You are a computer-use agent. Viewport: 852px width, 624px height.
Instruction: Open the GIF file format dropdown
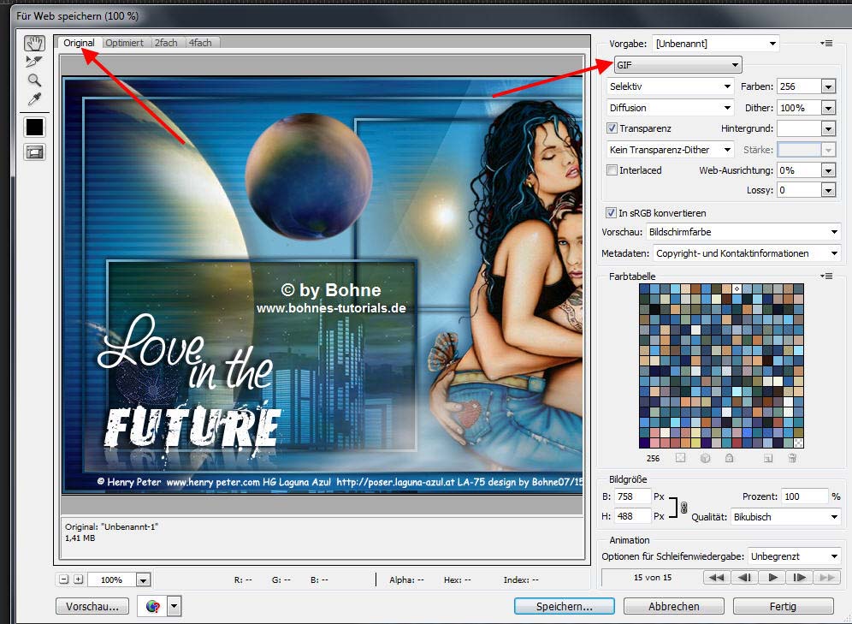(x=677, y=65)
